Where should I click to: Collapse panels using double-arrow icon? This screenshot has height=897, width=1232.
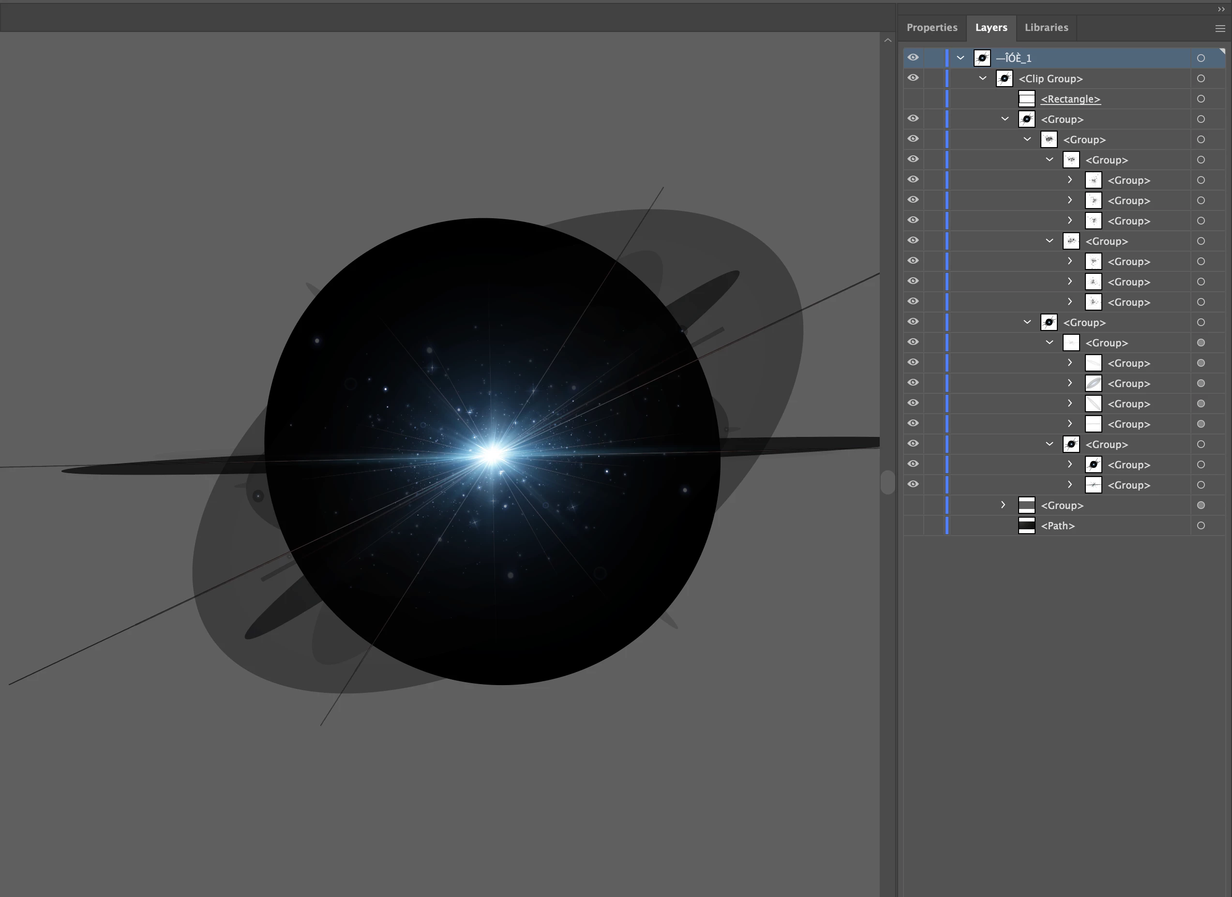tap(1221, 9)
